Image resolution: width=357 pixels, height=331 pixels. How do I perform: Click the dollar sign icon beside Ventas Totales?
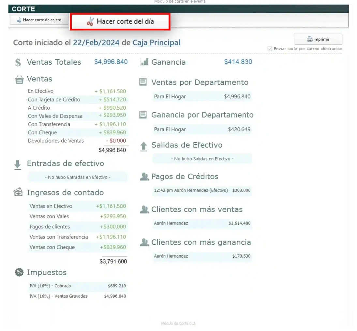(18, 62)
